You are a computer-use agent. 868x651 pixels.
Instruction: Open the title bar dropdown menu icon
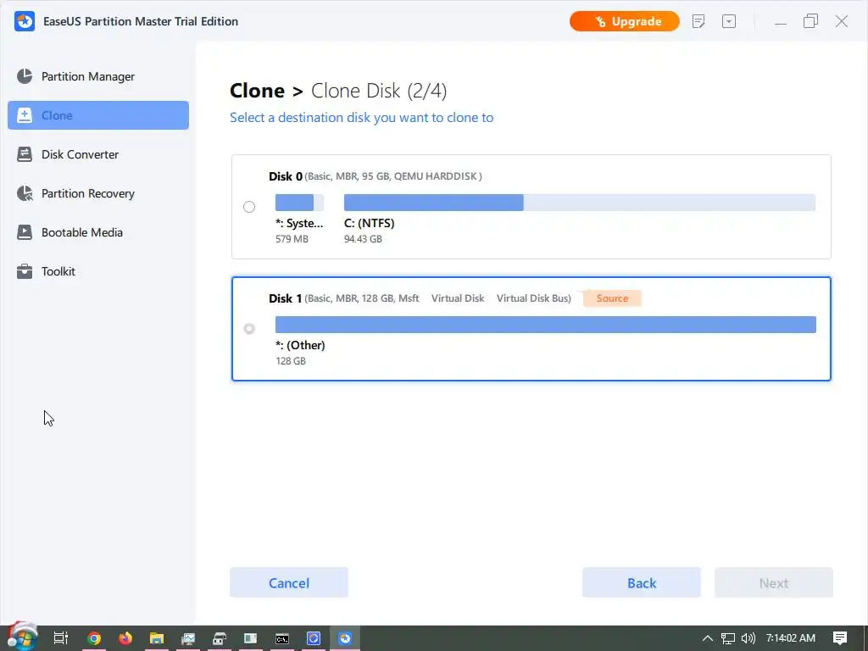tap(729, 21)
